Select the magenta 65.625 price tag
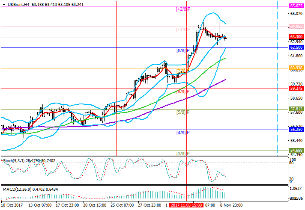 point(296,6)
